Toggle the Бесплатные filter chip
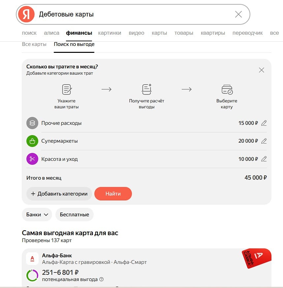The height and width of the screenshot is (288, 283). click(x=75, y=214)
